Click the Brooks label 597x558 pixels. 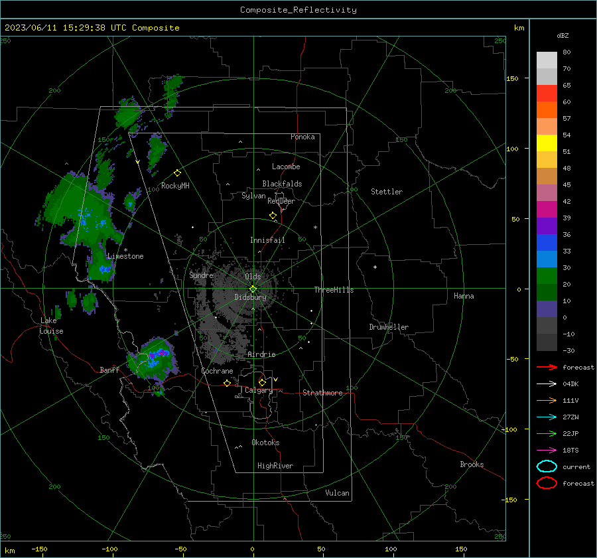tap(472, 464)
